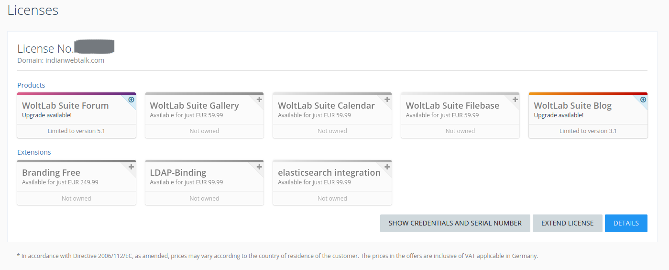Select the Extensions section heading
Image resolution: width=669 pixels, height=270 pixels.
pyautogui.click(x=34, y=152)
